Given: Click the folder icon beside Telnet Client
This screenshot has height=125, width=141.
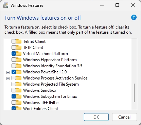Looking at the screenshot, I should pyautogui.click(x=19, y=41).
